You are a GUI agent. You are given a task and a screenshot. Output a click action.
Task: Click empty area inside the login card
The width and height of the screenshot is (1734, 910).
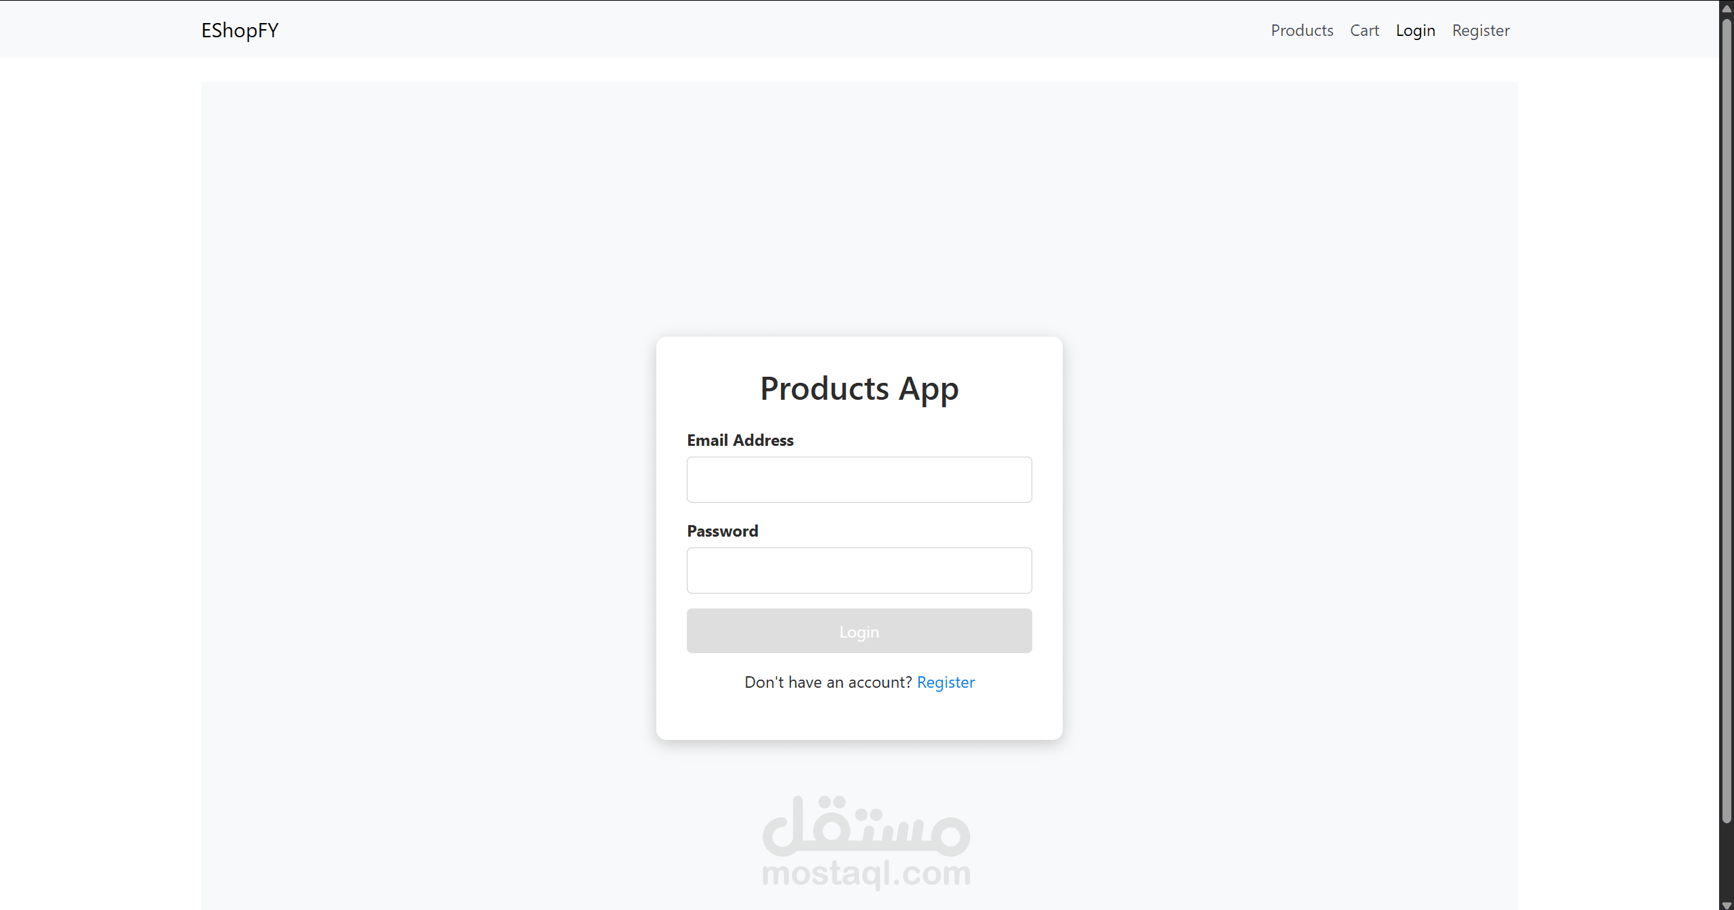pyautogui.click(x=859, y=715)
